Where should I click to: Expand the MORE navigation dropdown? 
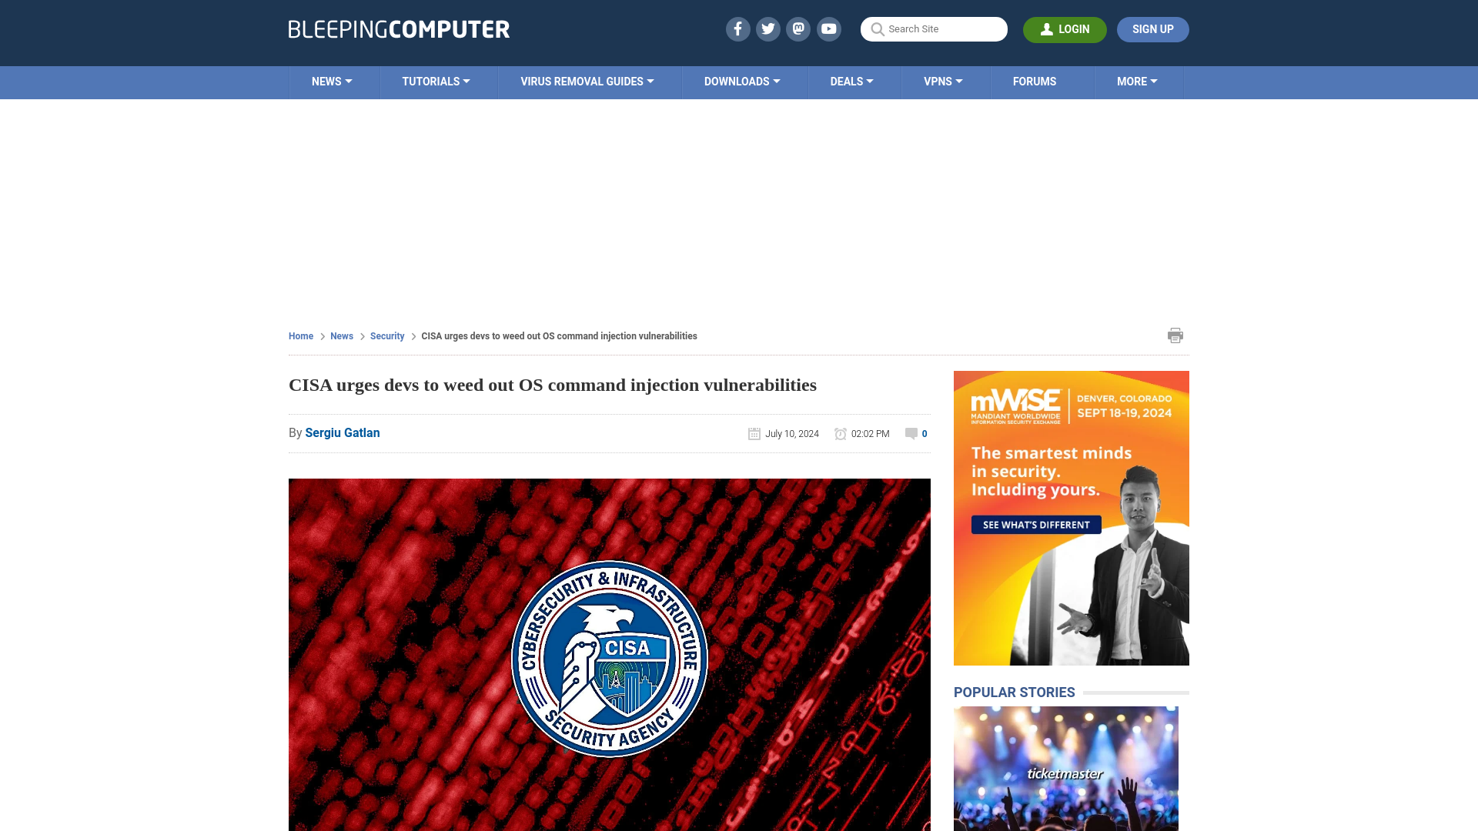(x=1137, y=81)
